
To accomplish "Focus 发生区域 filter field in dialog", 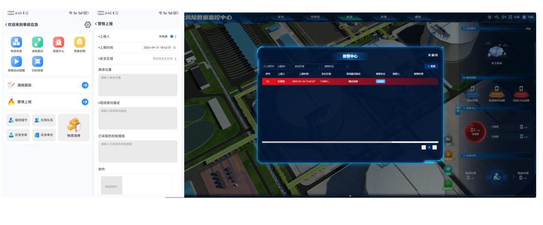I will pos(306,66).
